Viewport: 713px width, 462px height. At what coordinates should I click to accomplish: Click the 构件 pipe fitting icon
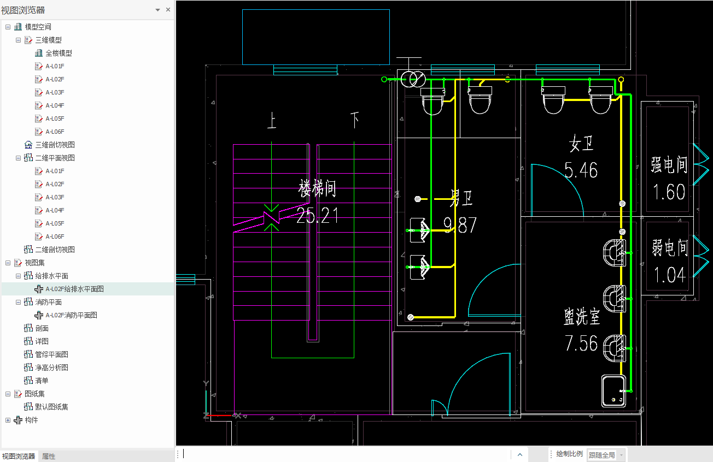tap(18, 420)
